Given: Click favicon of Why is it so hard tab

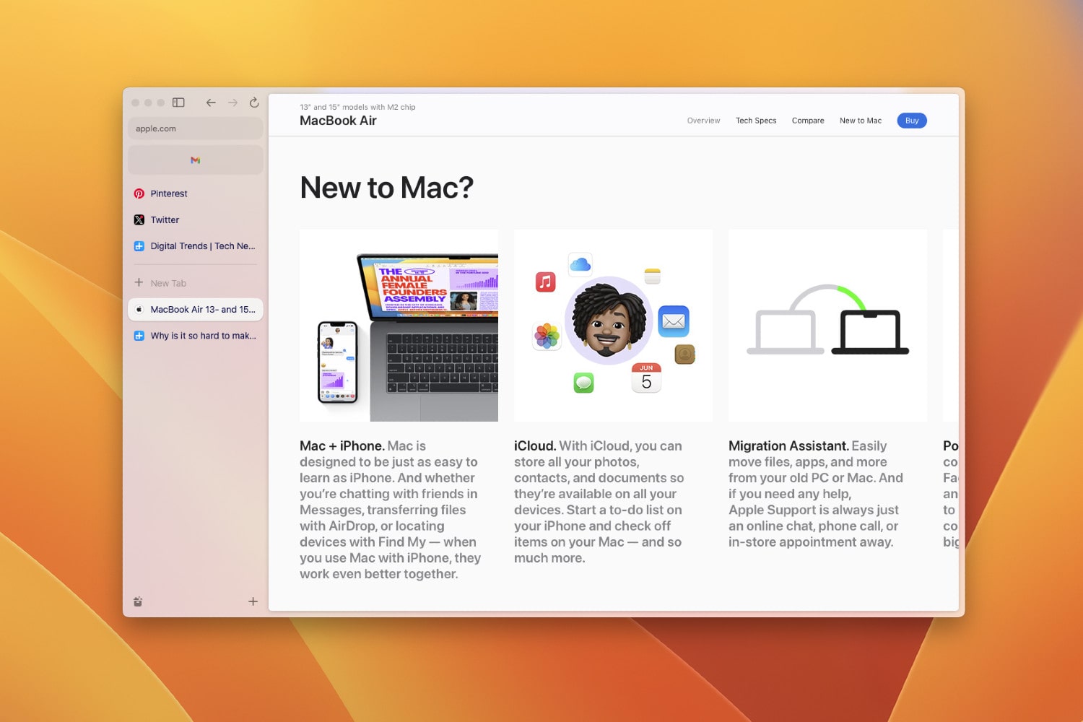Looking at the screenshot, I should tap(139, 336).
